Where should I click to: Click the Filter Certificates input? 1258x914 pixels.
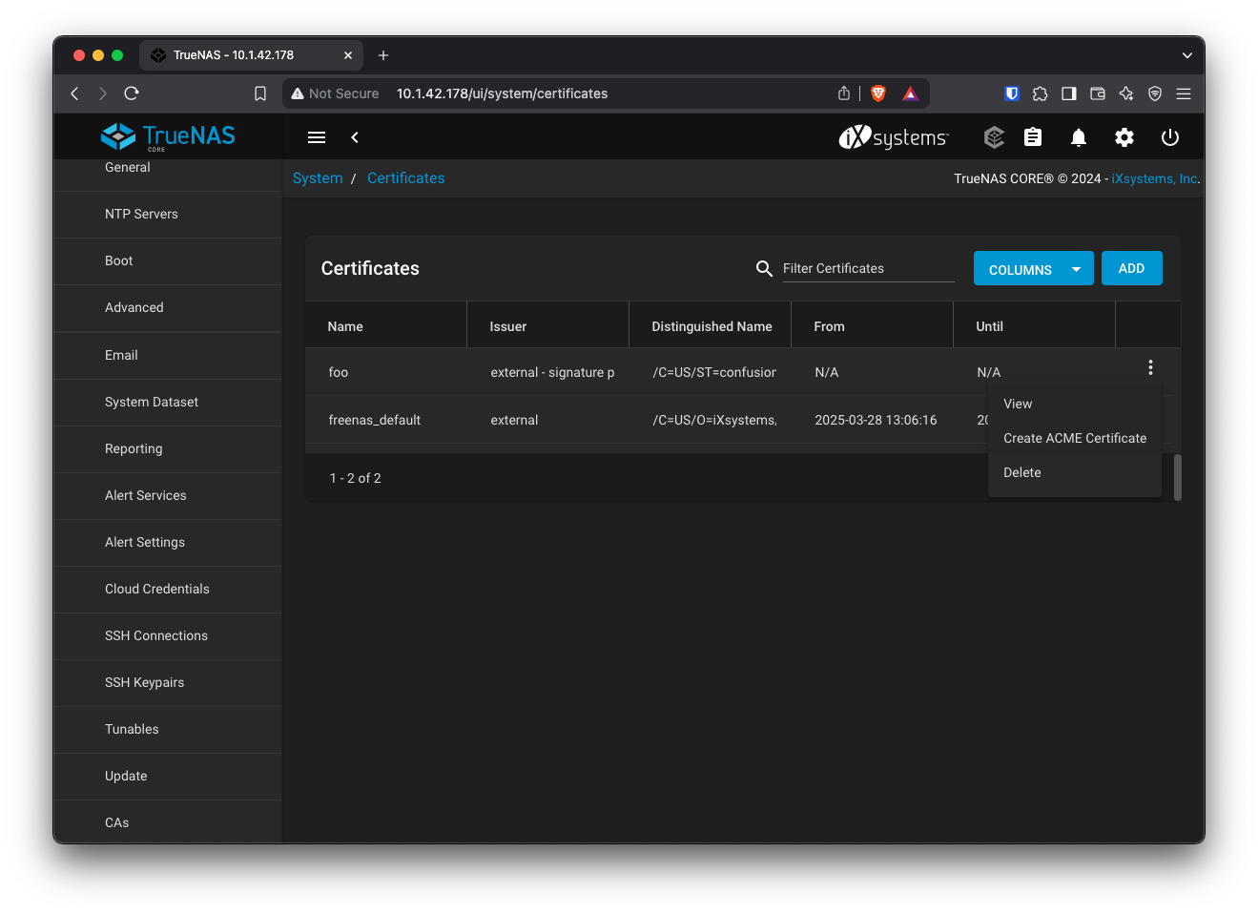[868, 268]
